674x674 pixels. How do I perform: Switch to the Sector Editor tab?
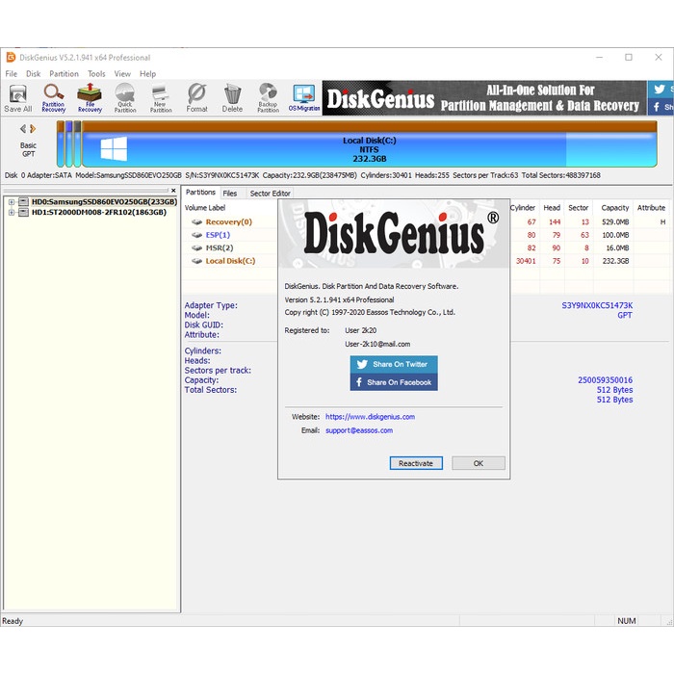(x=270, y=194)
